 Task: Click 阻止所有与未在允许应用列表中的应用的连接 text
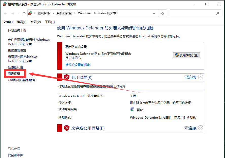coord(160,102)
